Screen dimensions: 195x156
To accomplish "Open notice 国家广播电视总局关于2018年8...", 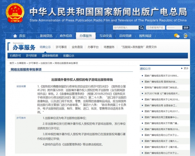I will tap(161, 76).
